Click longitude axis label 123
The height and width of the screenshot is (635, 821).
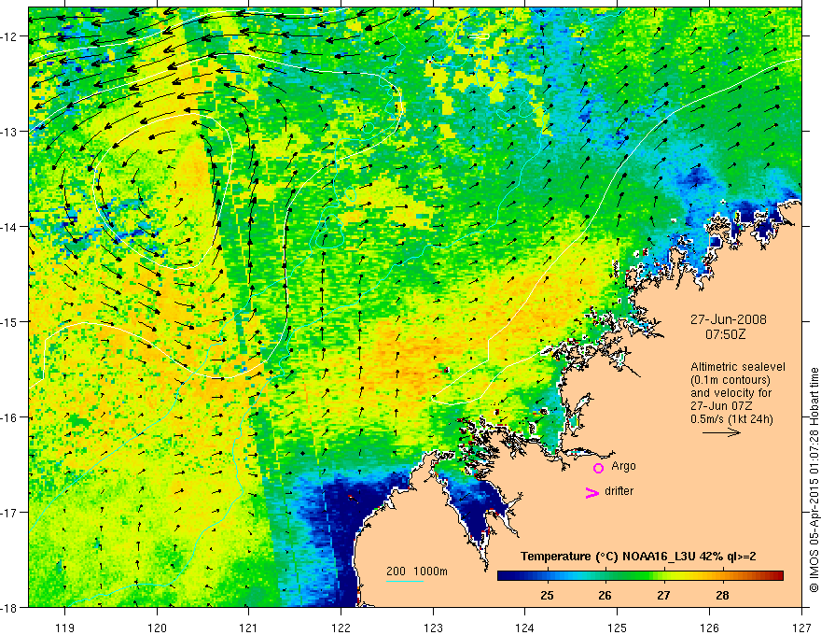(433, 628)
